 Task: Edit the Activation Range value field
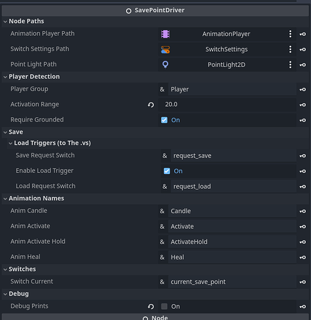227,104
